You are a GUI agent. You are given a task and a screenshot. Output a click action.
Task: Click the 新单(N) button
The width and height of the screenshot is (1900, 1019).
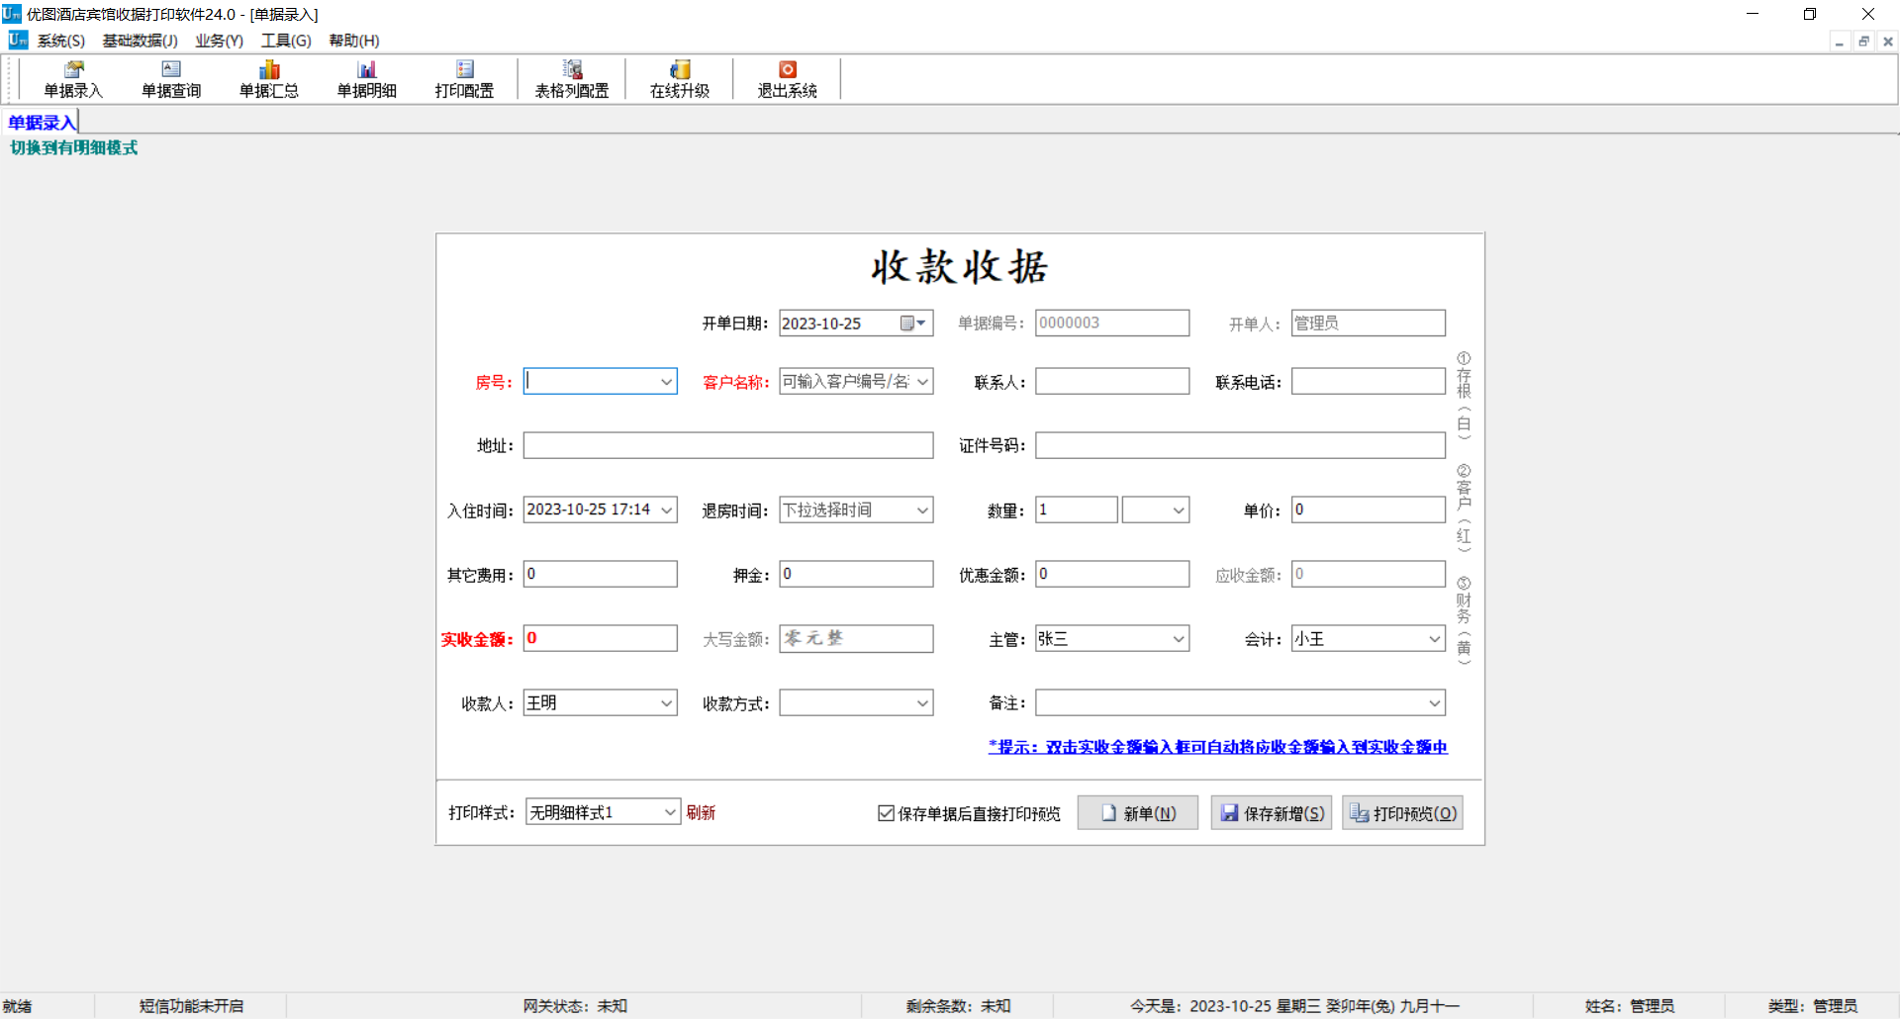1137,812
